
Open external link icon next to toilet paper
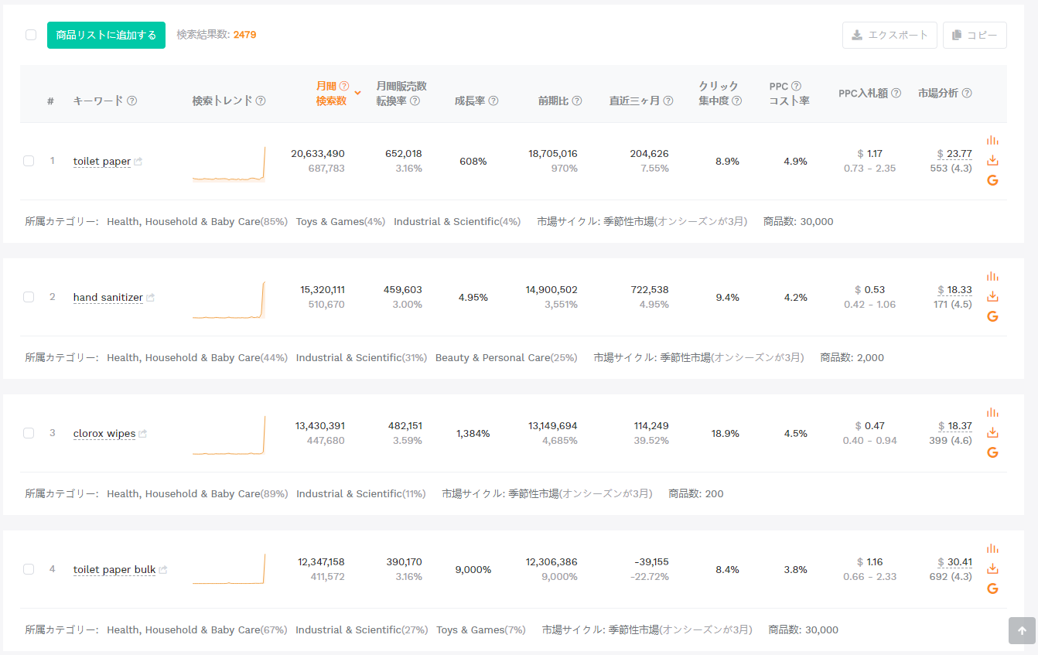pos(138,162)
